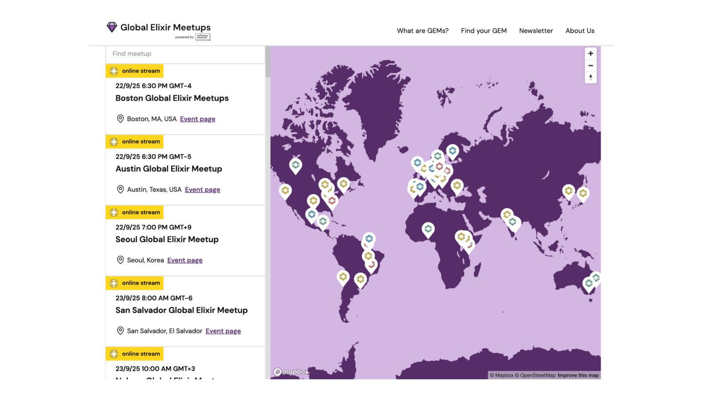Select Seoul Global Elixir Meetup title

pyautogui.click(x=167, y=239)
